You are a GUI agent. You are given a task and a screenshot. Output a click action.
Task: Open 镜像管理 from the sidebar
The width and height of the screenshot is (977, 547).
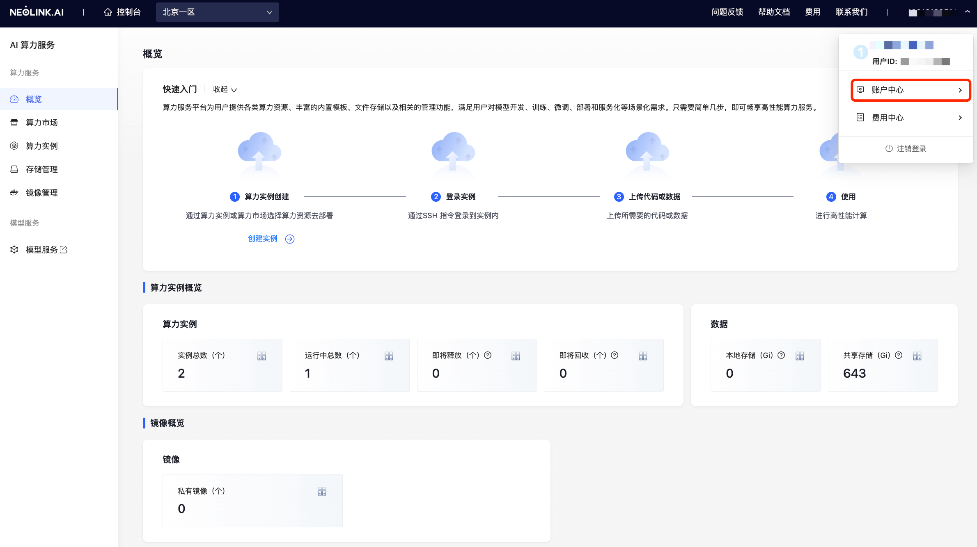41,192
